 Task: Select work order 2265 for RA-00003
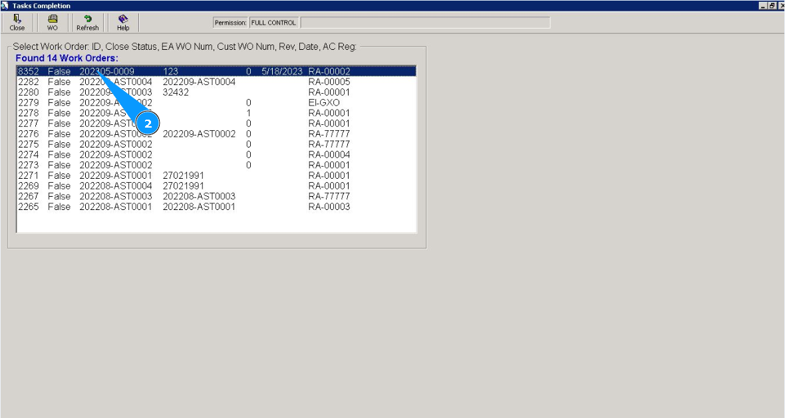pos(216,207)
